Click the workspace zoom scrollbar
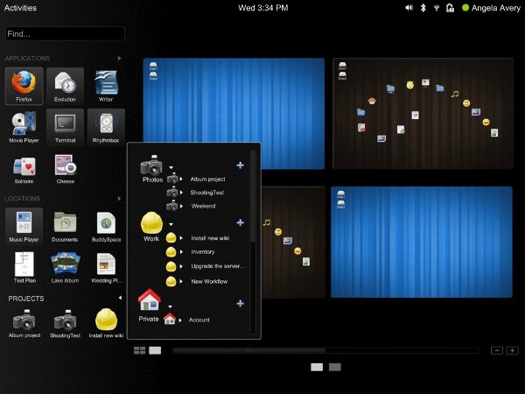The image size is (525, 394). pos(325,350)
